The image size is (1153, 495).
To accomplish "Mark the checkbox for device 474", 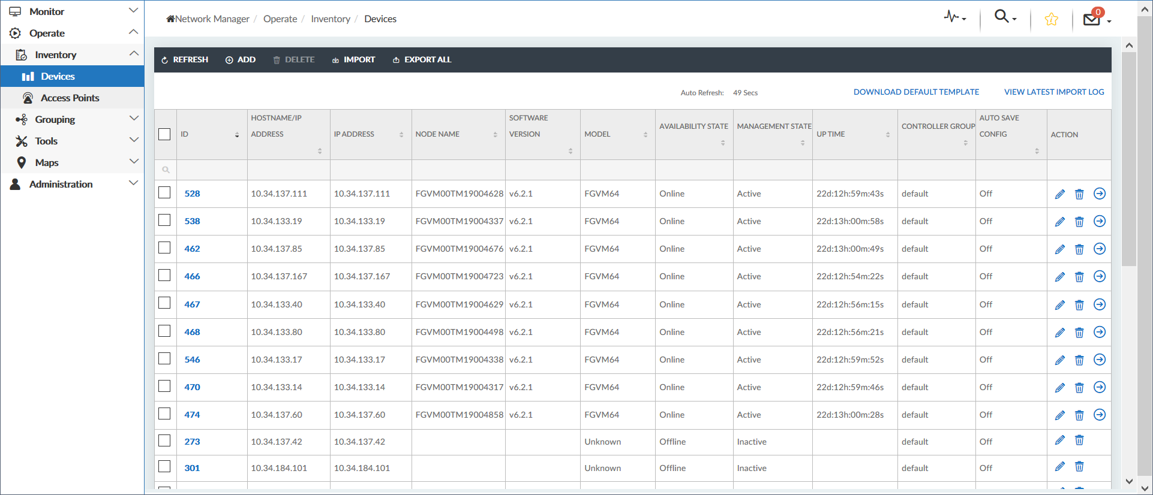I will tap(164, 414).
